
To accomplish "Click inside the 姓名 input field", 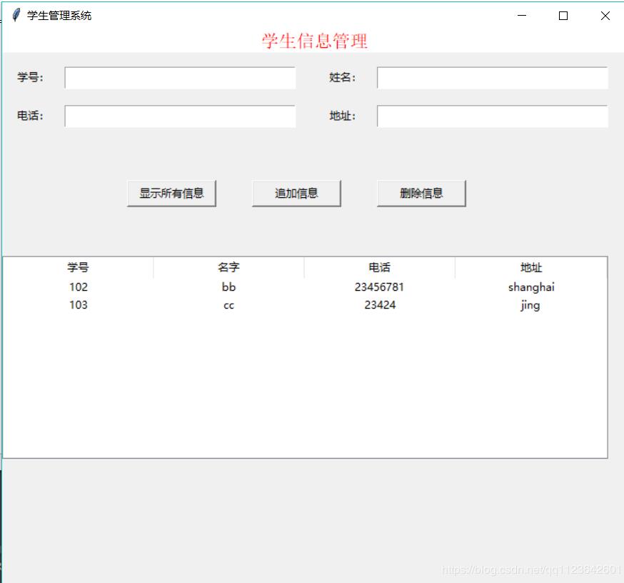I will (491, 77).
